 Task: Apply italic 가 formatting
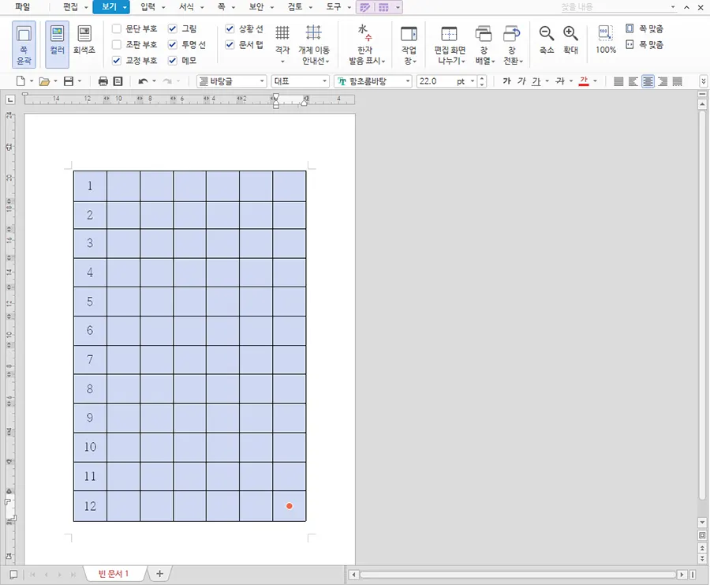click(x=521, y=81)
